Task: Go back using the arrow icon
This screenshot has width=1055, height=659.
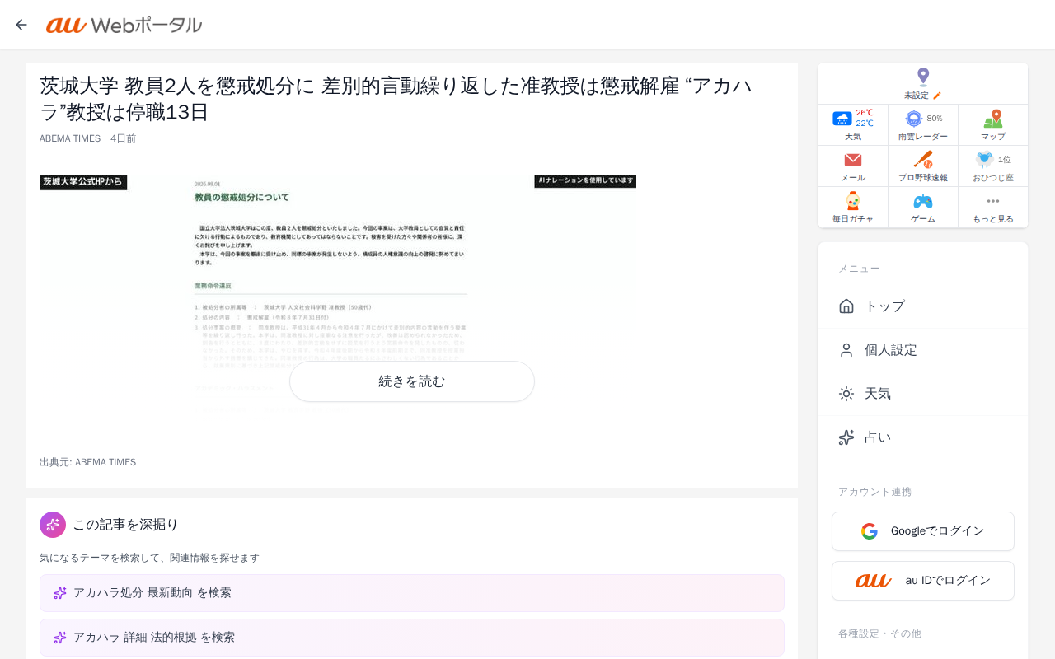Action: [21, 25]
